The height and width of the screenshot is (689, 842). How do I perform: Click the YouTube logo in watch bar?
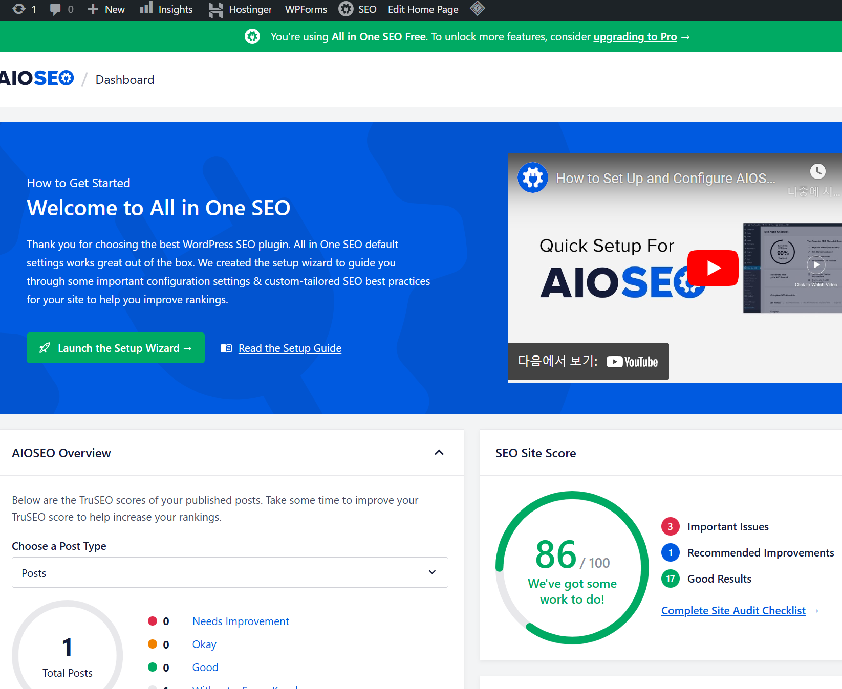coord(632,362)
